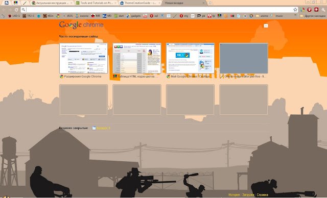Open the tf2in bookmark
327x198 pixels.
48,16
